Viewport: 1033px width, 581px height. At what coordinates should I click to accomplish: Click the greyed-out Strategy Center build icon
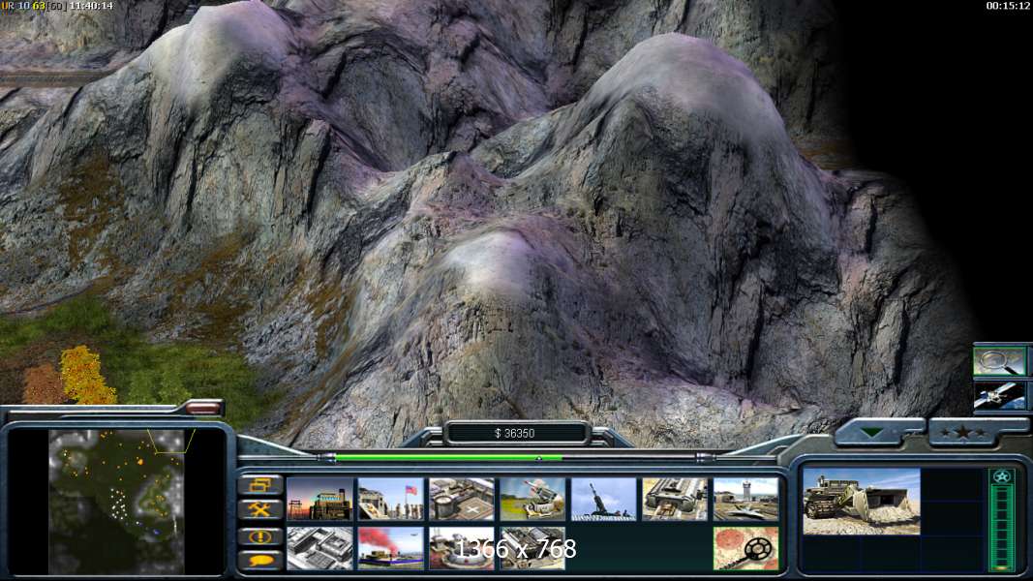coord(319,548)
